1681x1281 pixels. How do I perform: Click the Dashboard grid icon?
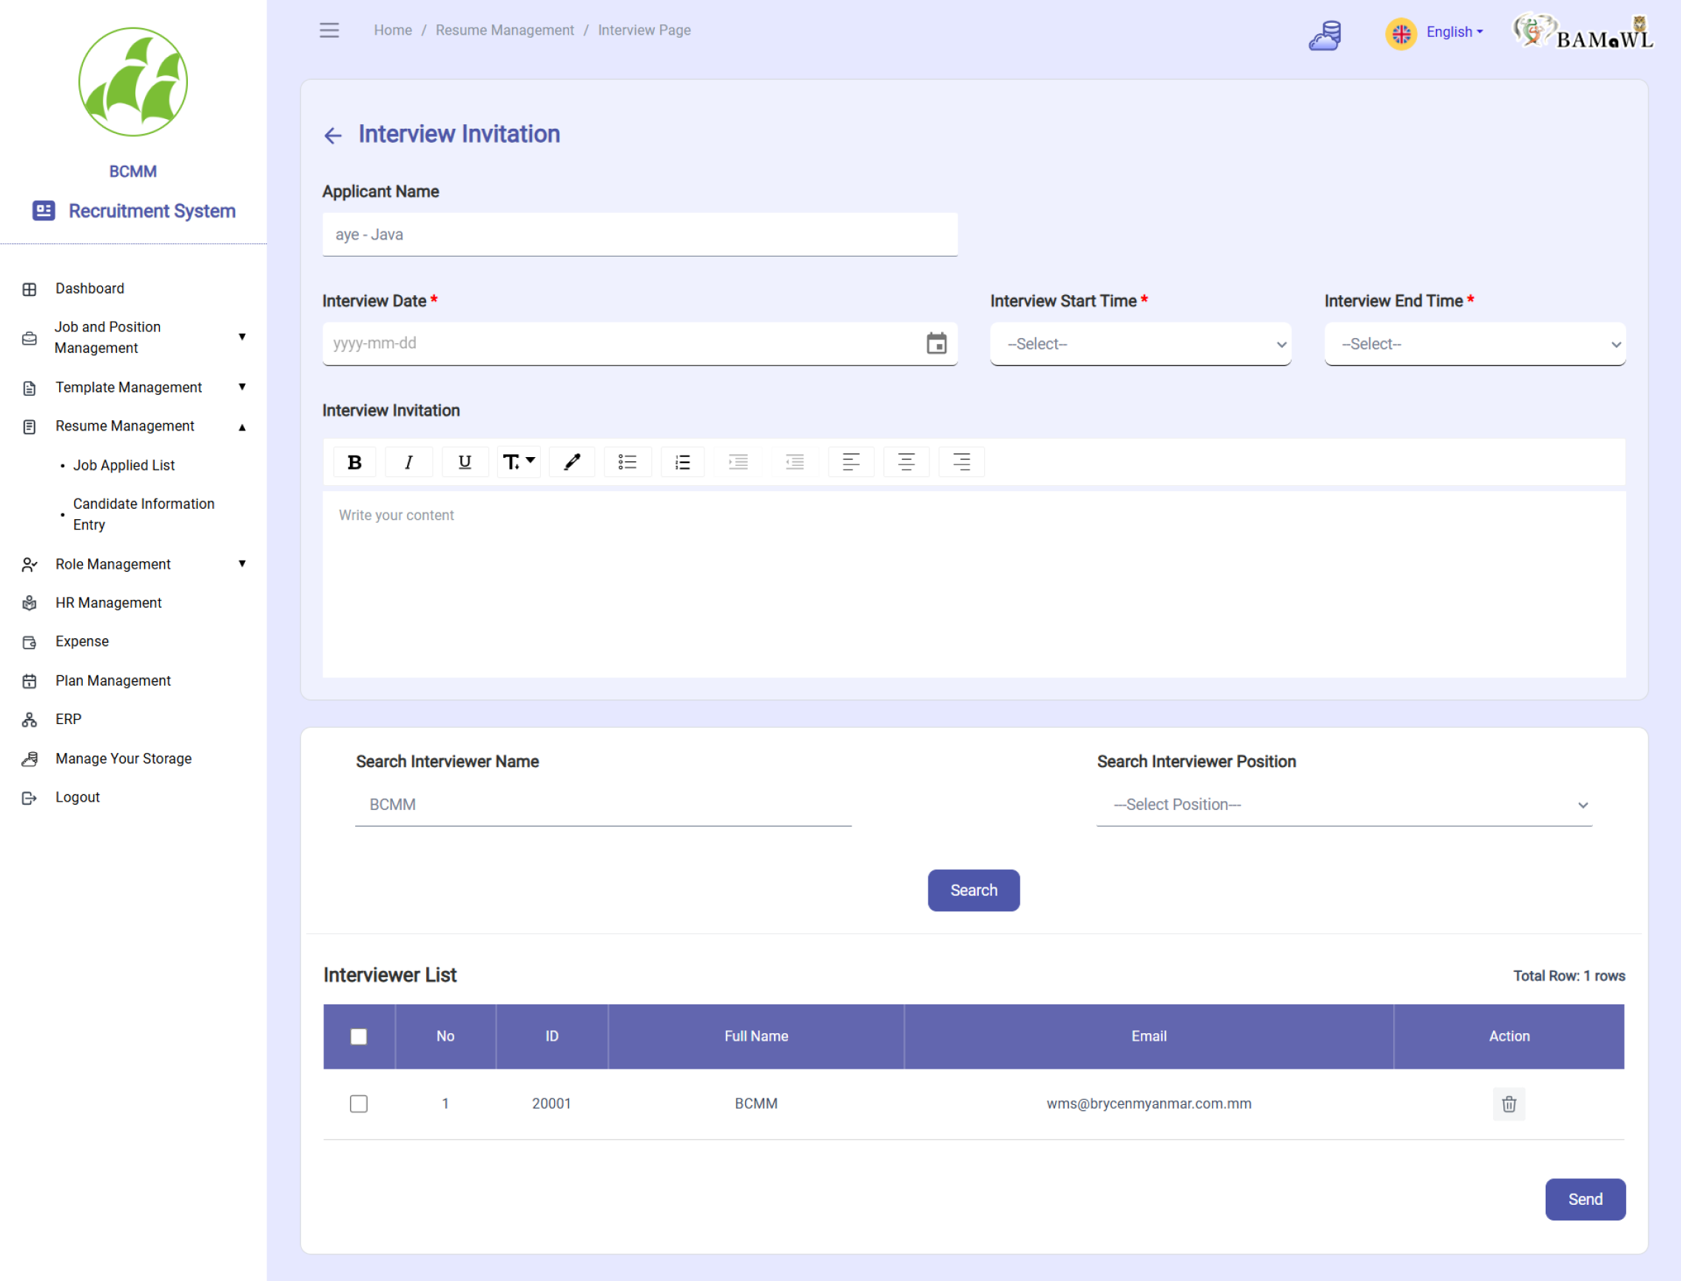30,290
